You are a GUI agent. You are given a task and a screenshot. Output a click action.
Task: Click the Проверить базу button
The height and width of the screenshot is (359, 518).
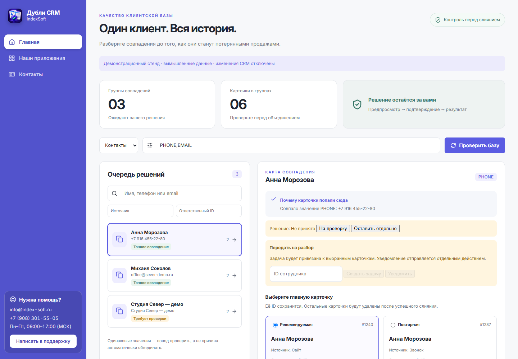(x=475, y=145)
